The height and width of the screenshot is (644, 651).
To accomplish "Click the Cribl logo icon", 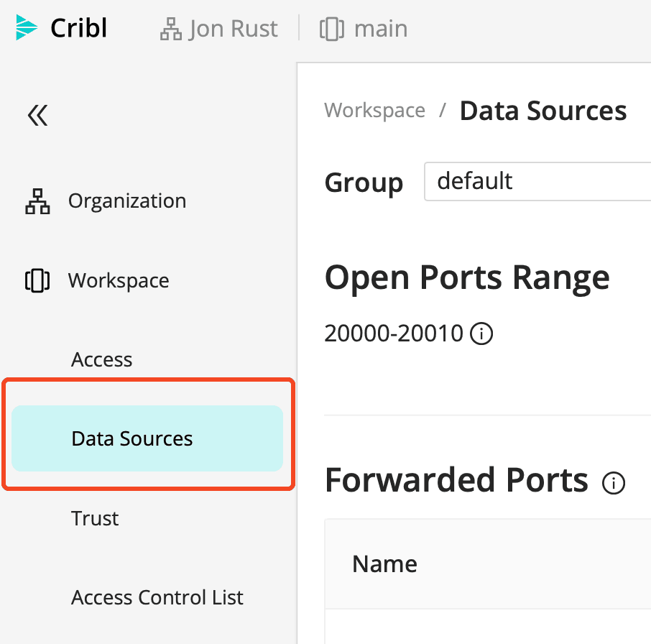I will (x=27, y=29).
